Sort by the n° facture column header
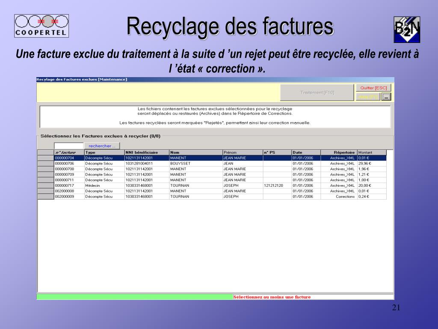The height and width of the screenshot is (329, 438). tap(69, 153)
